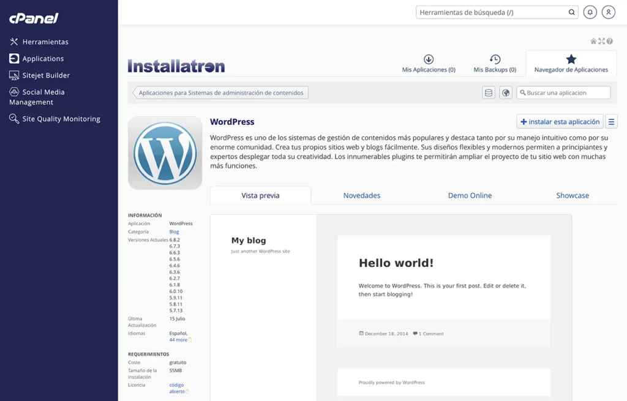Open the hamburger menu beside instalar esta aplicación
The image size is (627, 401).
[x=611, y=121]
